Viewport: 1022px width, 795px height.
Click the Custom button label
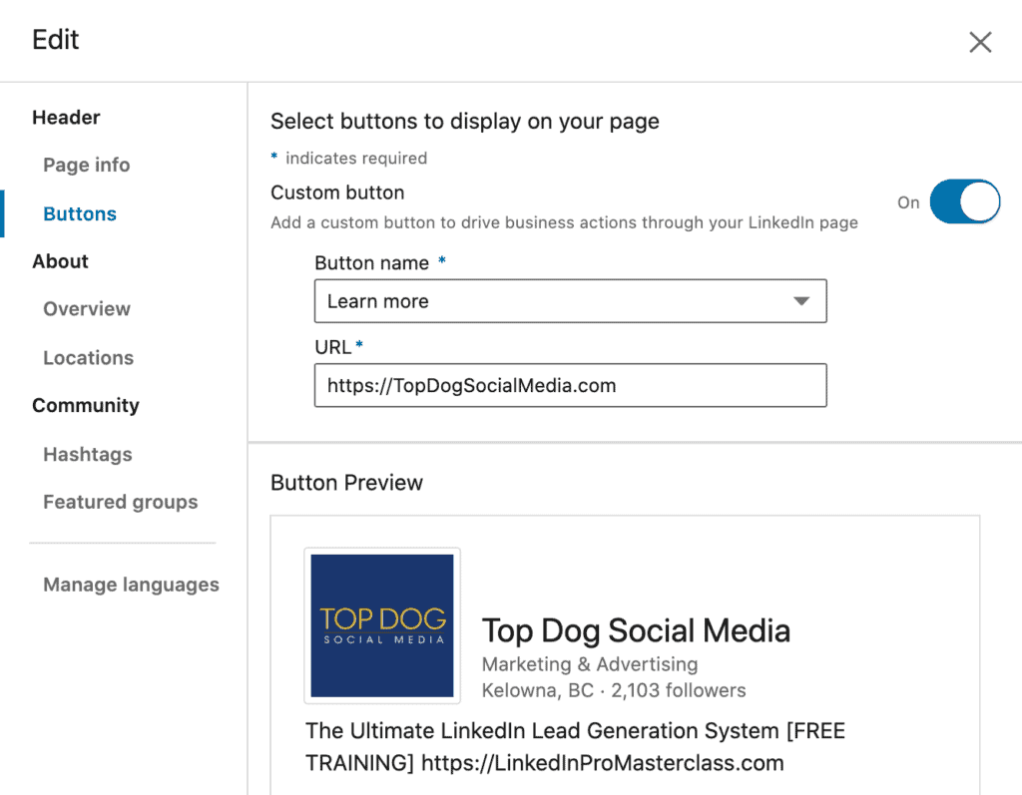(337, 193)
